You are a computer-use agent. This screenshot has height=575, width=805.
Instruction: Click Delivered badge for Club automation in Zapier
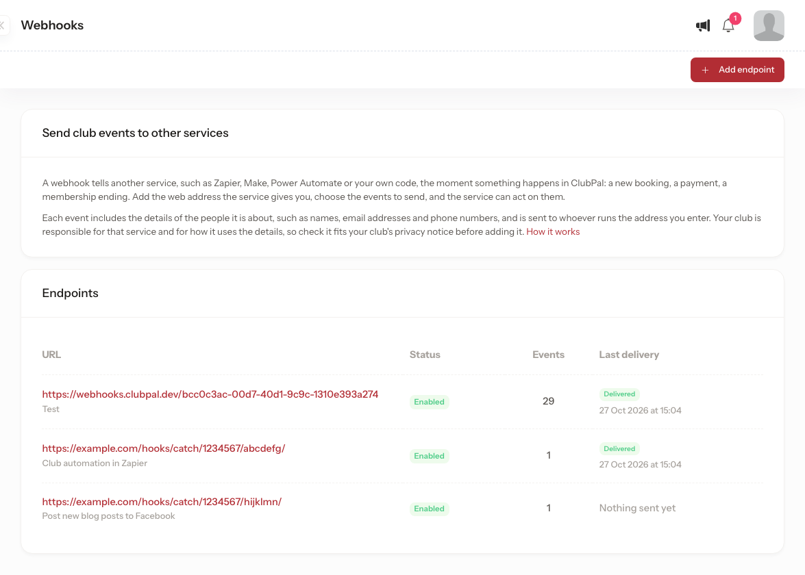coord(619,449)
